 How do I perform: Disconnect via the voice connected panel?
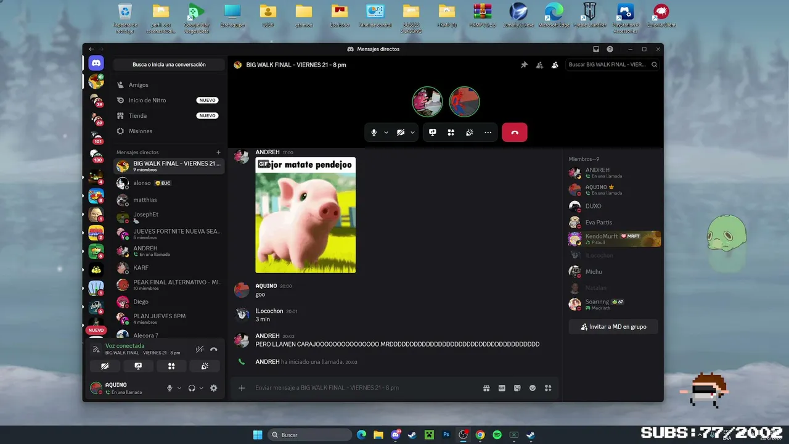click(214, 349)
